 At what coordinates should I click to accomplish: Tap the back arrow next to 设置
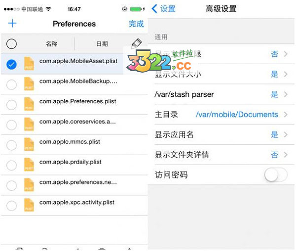point(154,9)
